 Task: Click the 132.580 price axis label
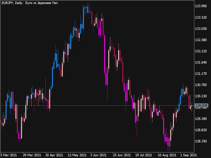coord(201,40)
